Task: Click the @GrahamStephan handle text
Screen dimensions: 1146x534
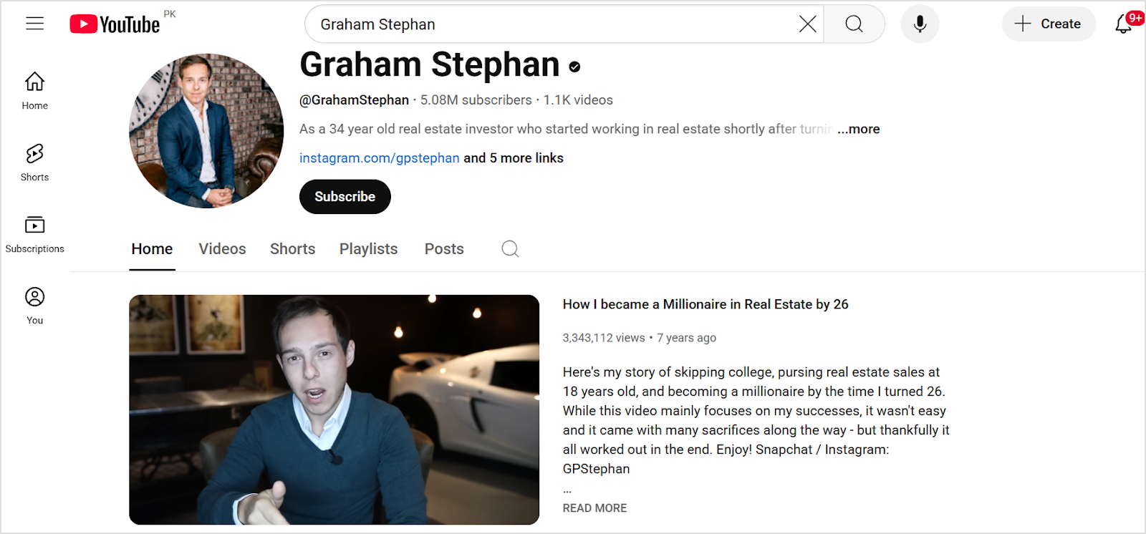Action: pyautogui.click(x=354, y=100)
